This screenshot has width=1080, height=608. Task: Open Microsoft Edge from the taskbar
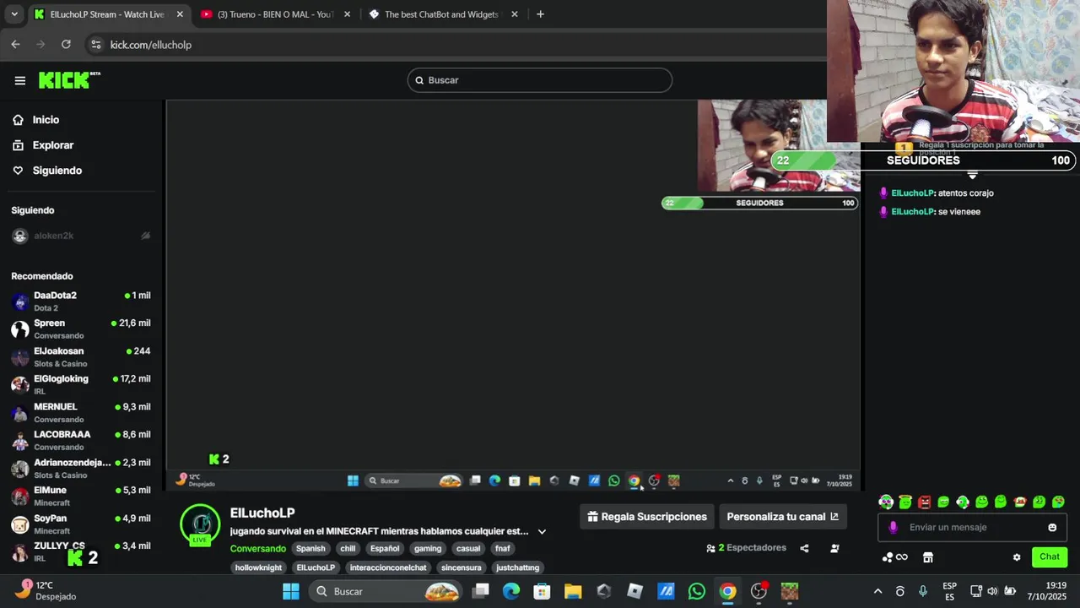[511, 591]
